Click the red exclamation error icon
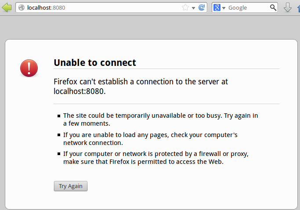 coord(29,68)
